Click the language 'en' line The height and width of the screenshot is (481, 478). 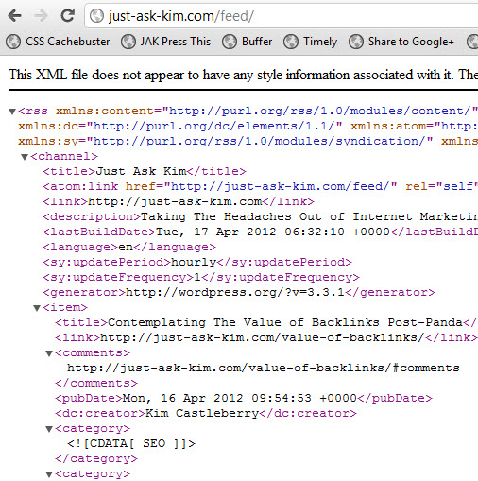tap(129, 247)
